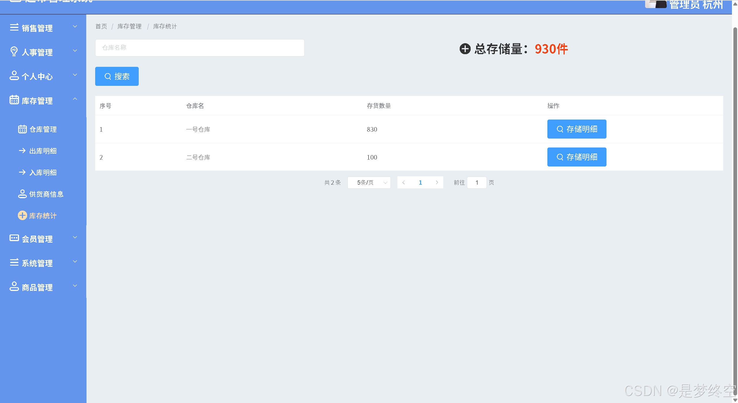Screen dimensions: 738x403
Task: Focus the 仓库名称 search input field
Action: coord(200,48)
